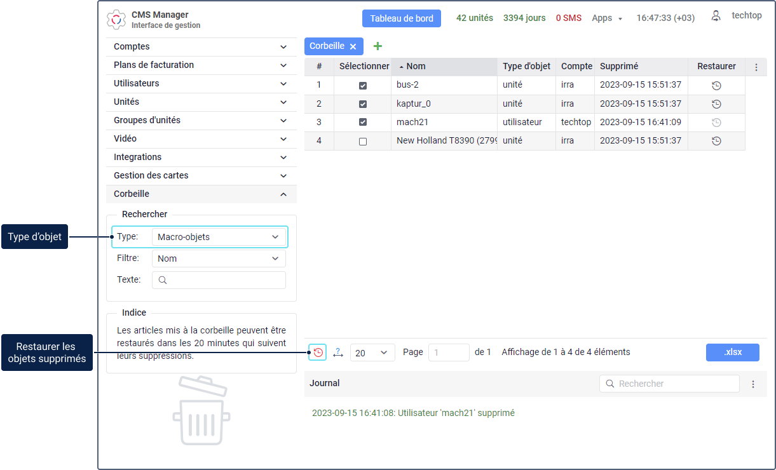Open the Type dropdown showing Macro-objets
The width and height of the screenshot is (776, 470).
218,237
